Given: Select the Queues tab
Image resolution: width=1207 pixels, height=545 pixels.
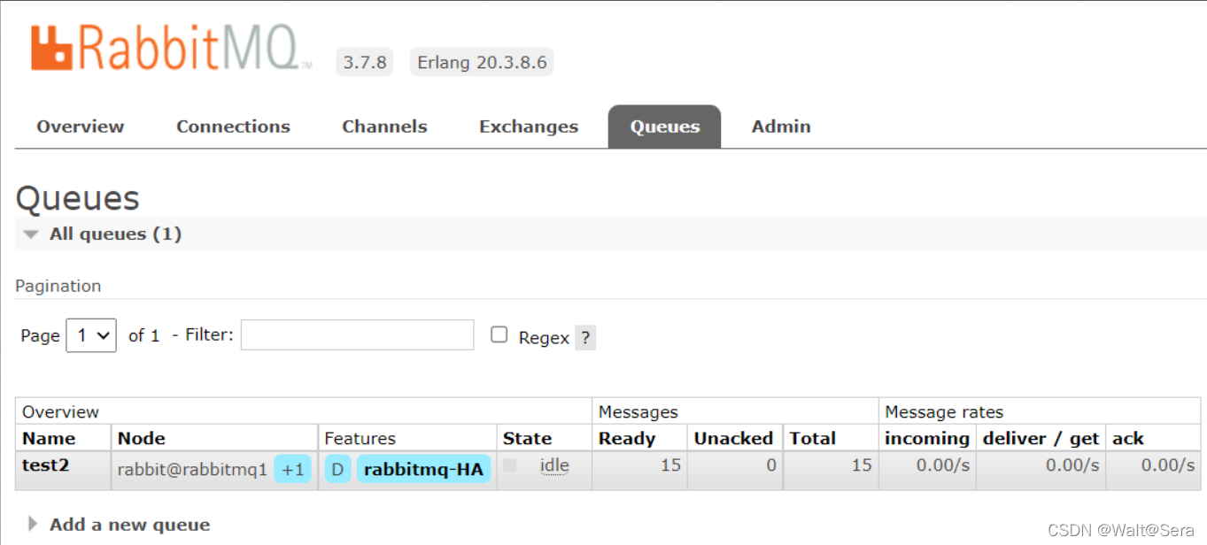Looking at the screenshot, I should point(664,127).
